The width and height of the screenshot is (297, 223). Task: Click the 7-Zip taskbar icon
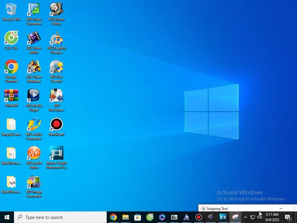(174, 217)
